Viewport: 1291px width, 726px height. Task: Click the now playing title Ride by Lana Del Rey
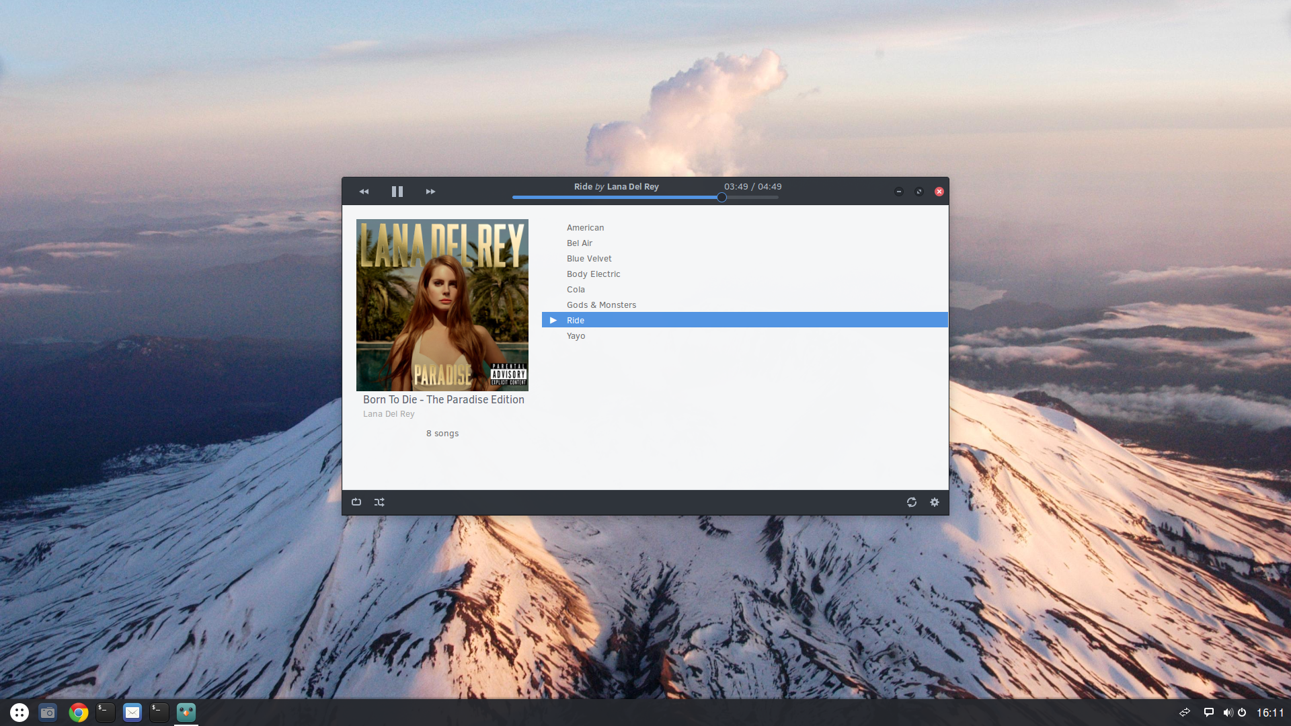(617, 187)
